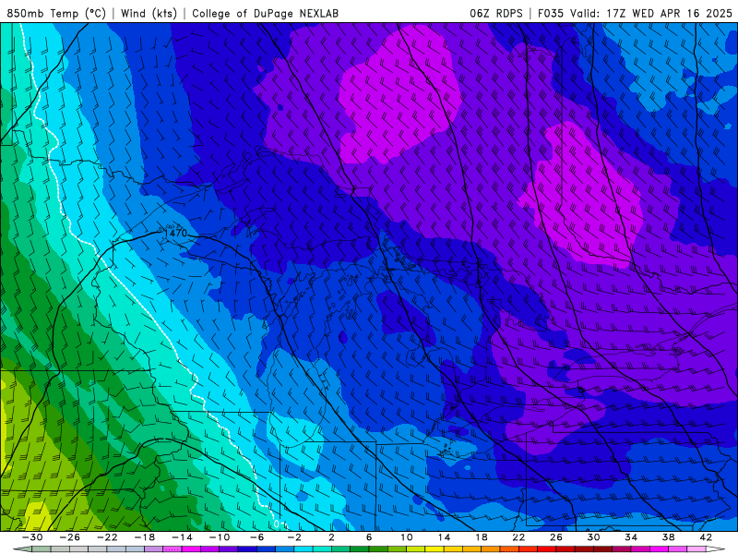Screen dimensions: 738x554
Task: Click the '-30' colorbar scale label
Action: coord(32,537)
